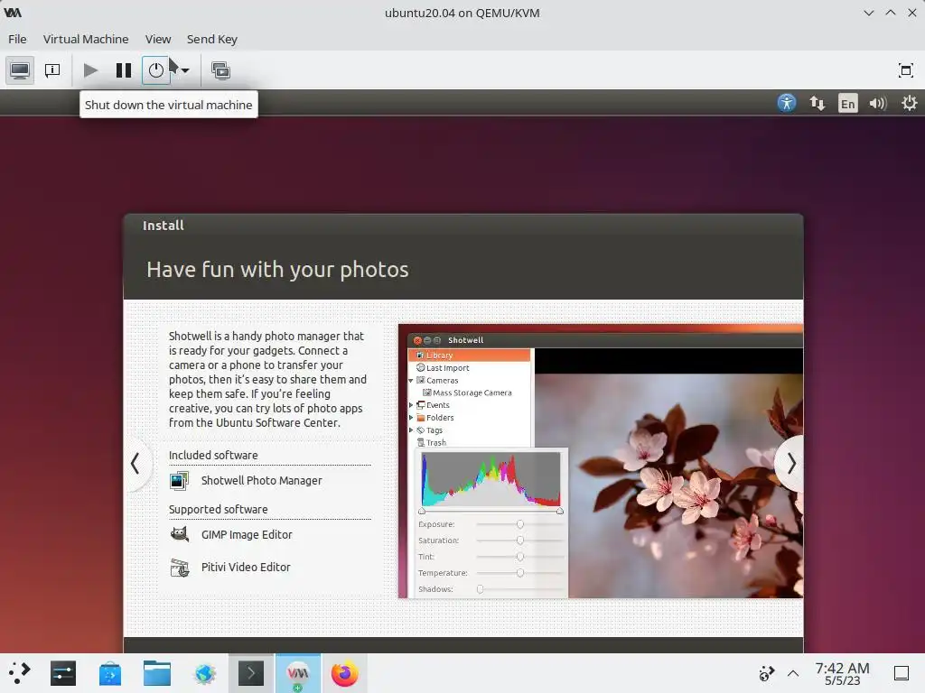Expand the Tags tree node
Screen dimensions: 925x693
pyautogui.click(x=411, y=430)
